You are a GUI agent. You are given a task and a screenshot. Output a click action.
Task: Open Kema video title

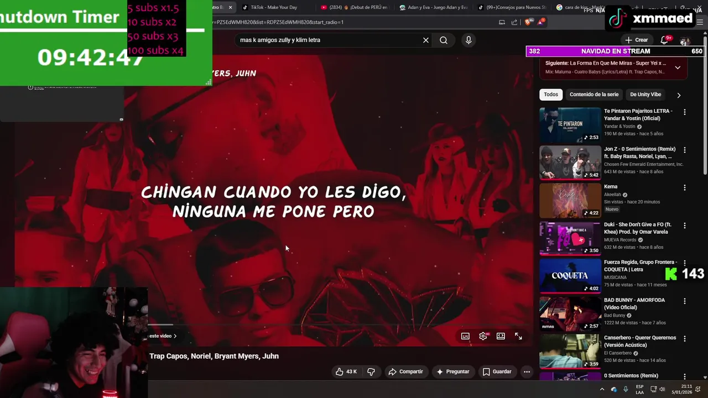pyautogui.click(x=611, y=187)
